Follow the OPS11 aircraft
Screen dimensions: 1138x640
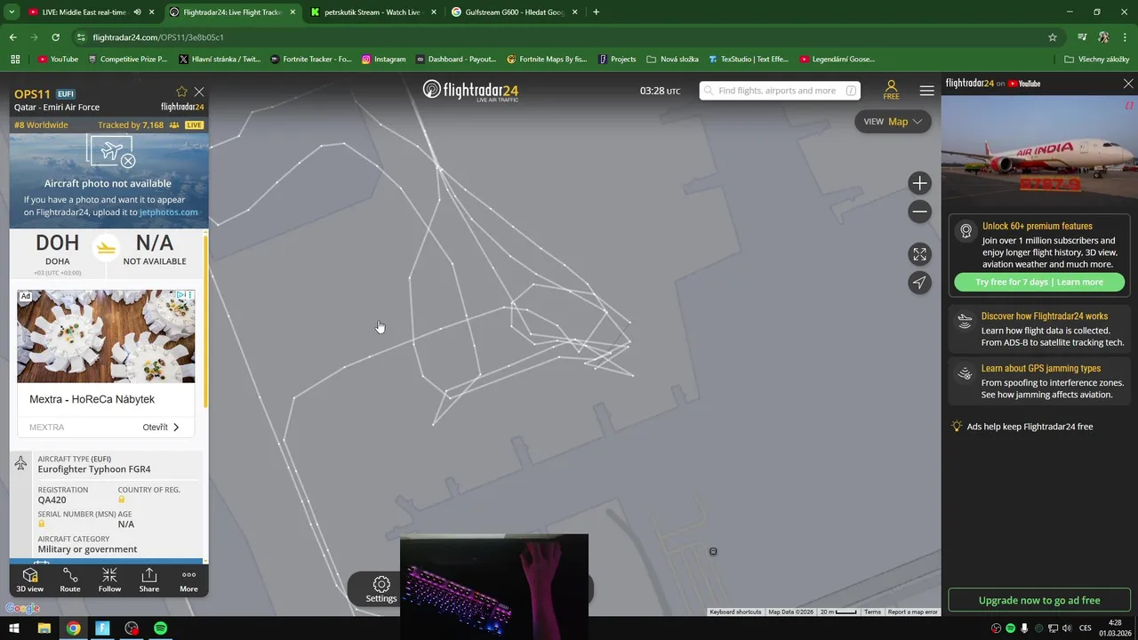[109, 580]
